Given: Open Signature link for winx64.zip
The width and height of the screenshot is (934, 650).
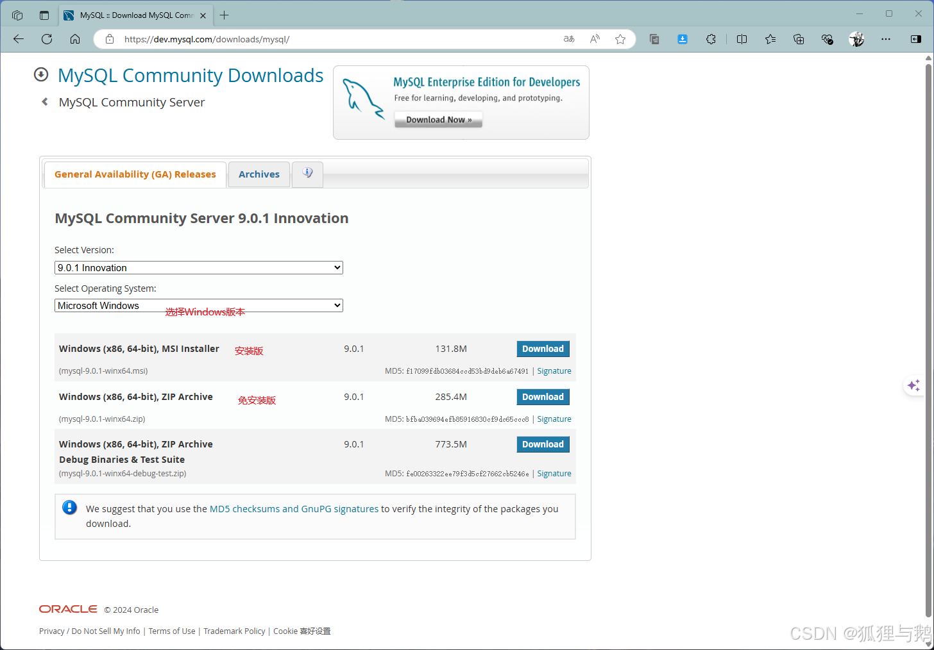Looking at the screenshot, I should click(x=554, y=419).
